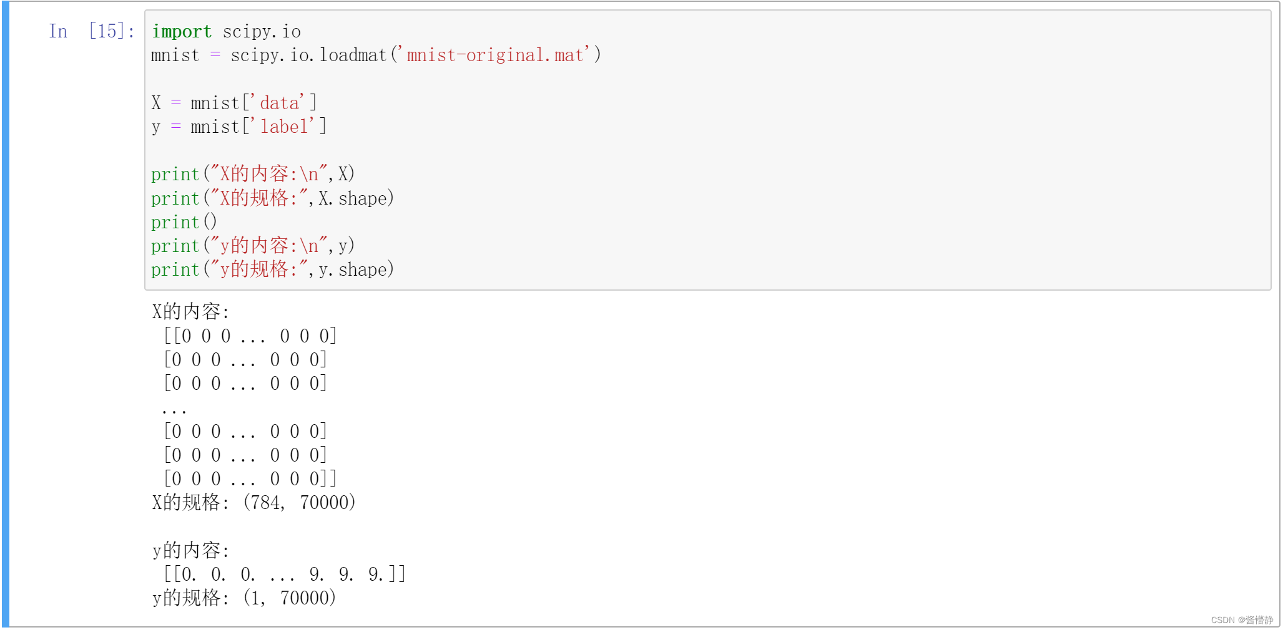Viewport: 1283px width, 630px height.
Task: Click the y array output [[0. 0. 0. ... 9.]]
Action: [285, 574]
